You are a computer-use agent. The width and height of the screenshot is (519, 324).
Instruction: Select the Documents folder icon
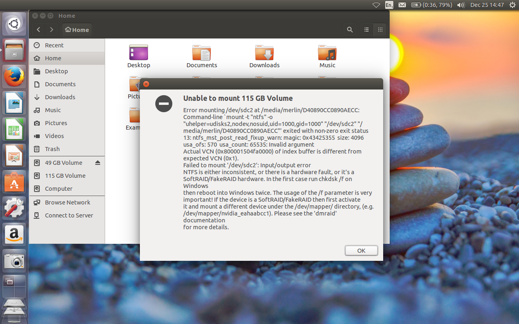[x=202, y=57]
